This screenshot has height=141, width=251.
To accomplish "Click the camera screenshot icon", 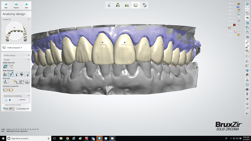I will (x=247, y=89).
